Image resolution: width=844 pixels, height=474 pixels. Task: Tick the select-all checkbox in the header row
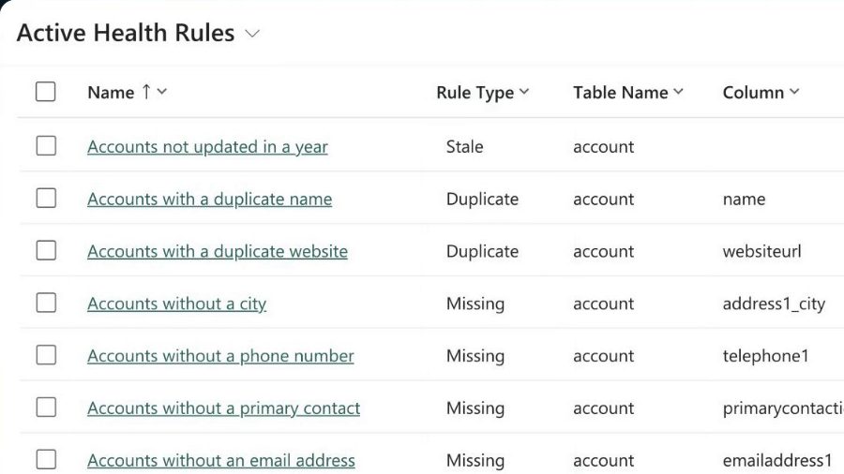point(46,92)
